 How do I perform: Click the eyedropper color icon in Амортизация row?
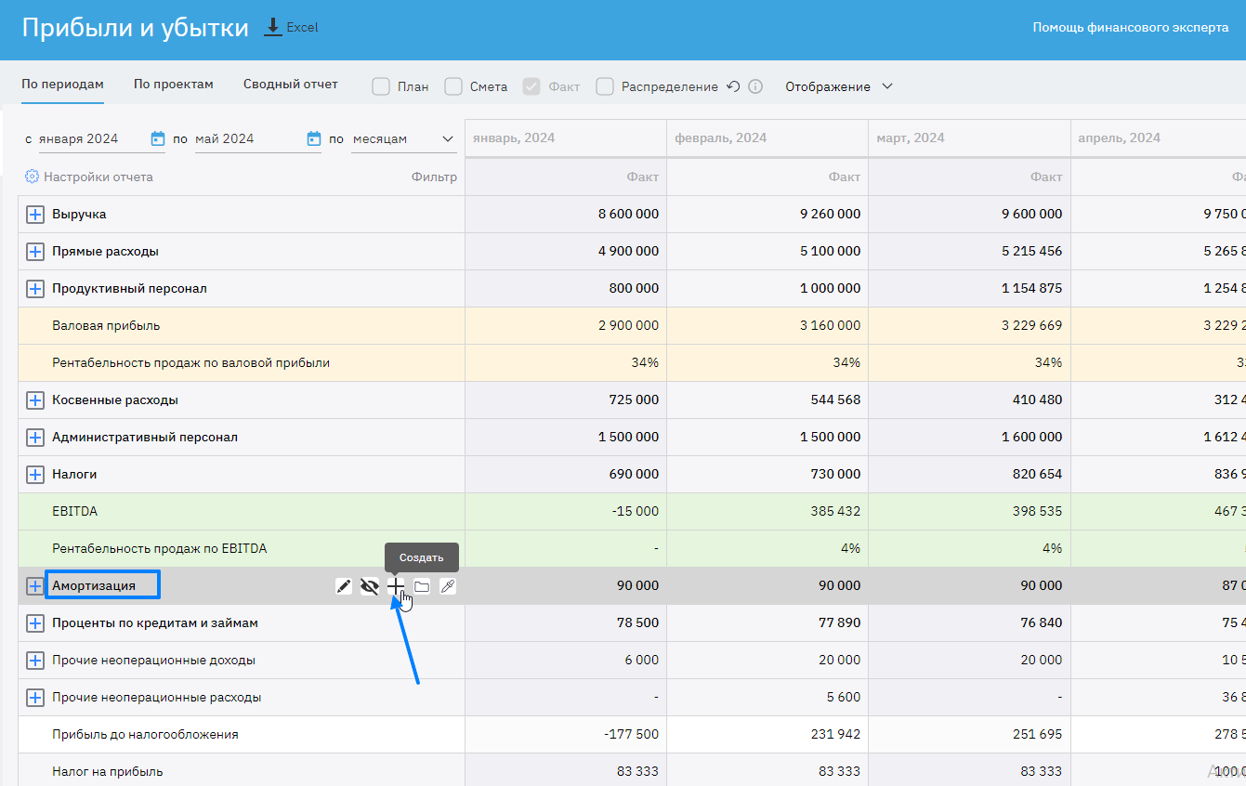(448, 586)
